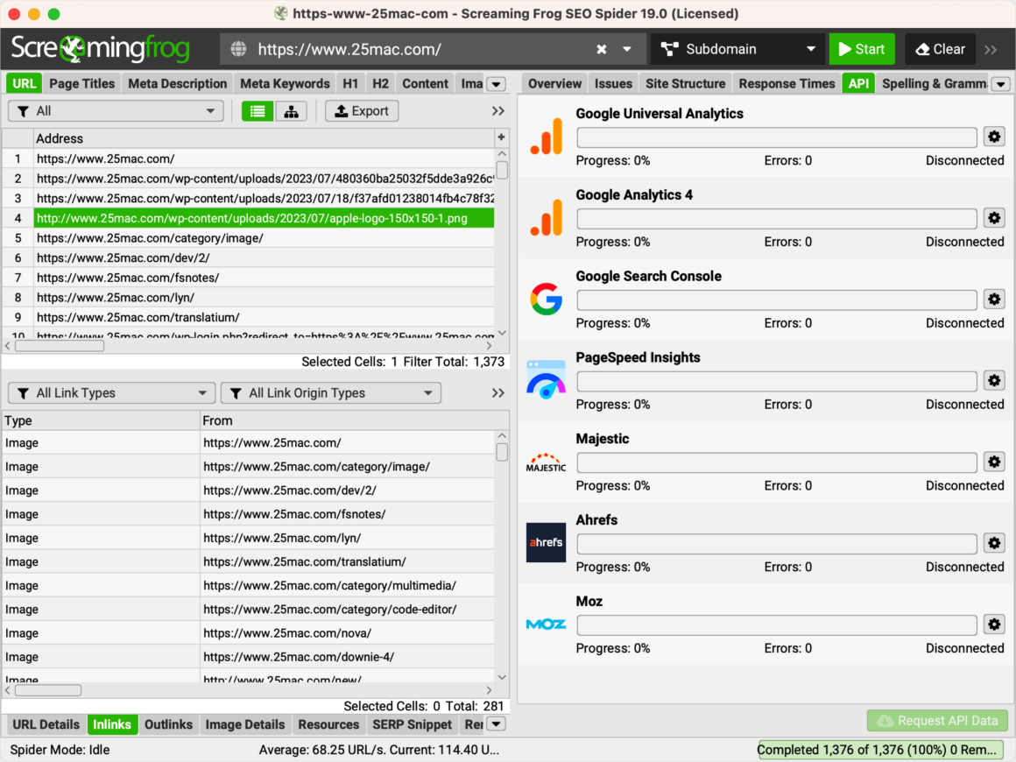This screenshot has height=762, width=1016.
Task: Click the globe icon in URL bar
Action: point(238,49)
